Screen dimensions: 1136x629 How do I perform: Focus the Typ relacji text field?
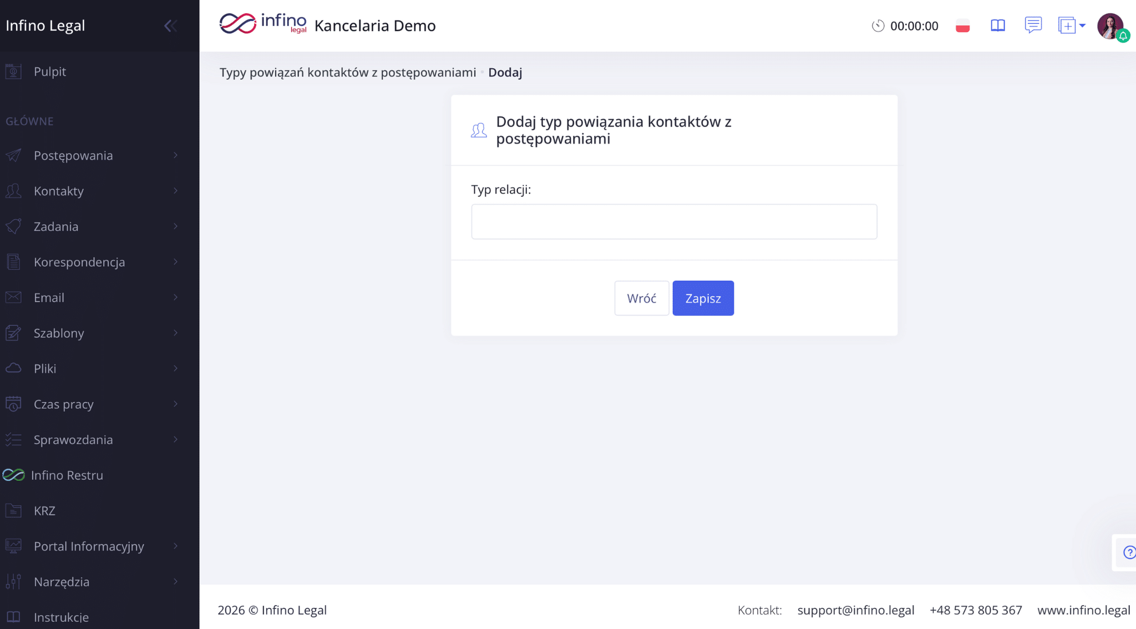click(x=674, y=222)
